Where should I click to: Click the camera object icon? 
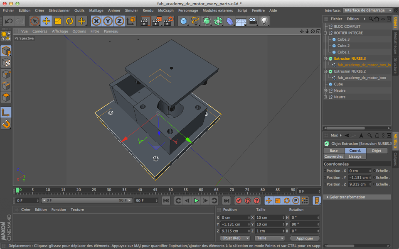coord(253,21)
